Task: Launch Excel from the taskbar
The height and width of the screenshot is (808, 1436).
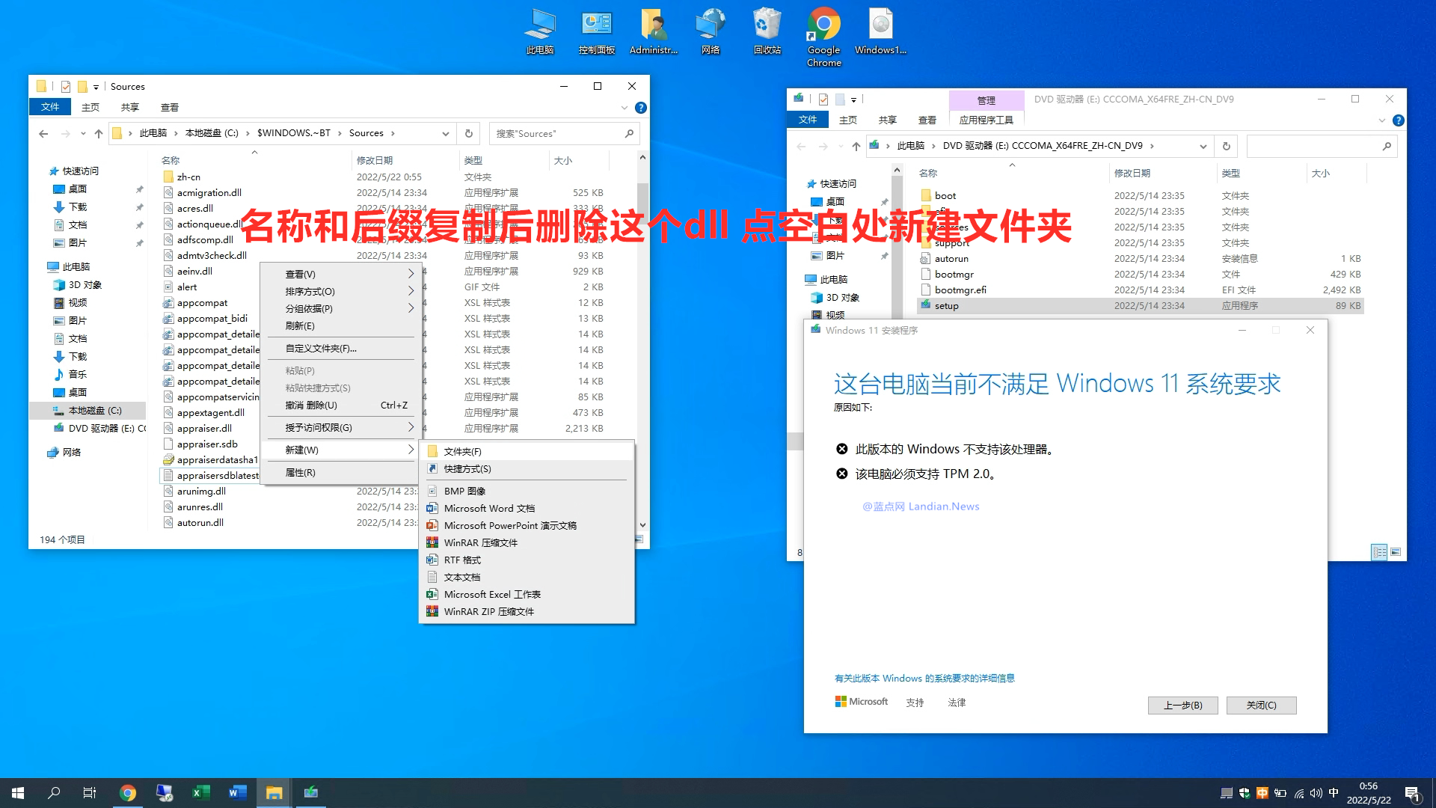Action: (x=200, y=792)
